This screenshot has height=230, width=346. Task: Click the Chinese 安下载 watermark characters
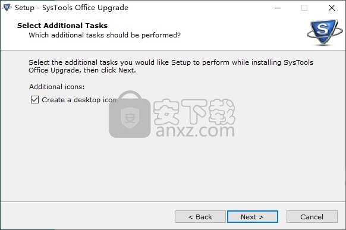194,112
